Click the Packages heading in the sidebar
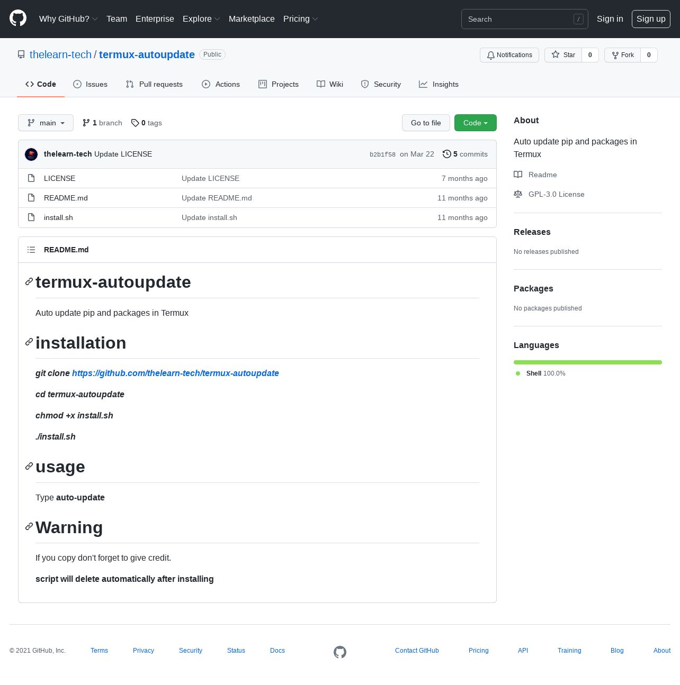 [x=533, y=288]
